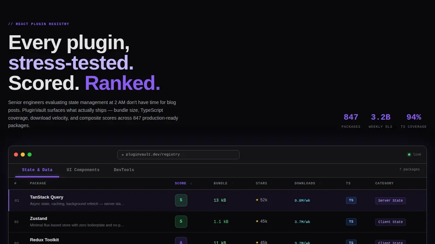Open the DevTools tab
The height and width of the screenshot is (244, 435).
(x=124, y=170)
